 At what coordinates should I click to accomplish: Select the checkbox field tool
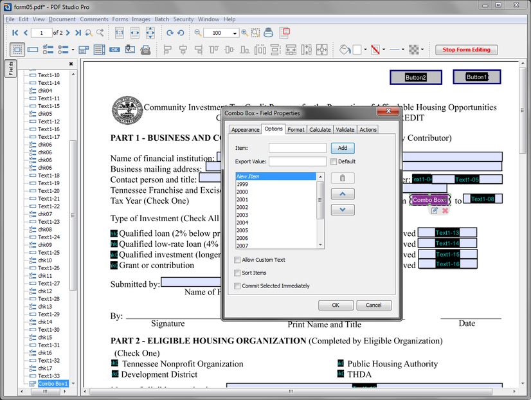[x=48, y=50]
